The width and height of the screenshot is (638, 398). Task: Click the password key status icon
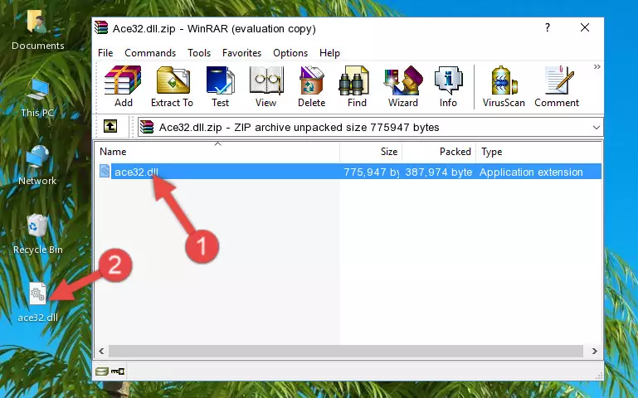click(118, 371)
